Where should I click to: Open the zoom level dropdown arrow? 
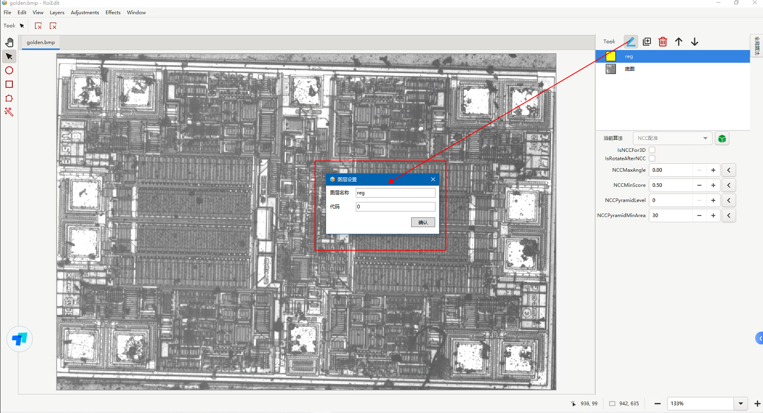click(x=741, y=404)
